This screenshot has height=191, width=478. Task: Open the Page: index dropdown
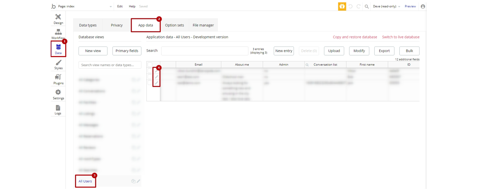tap(85, 6)
